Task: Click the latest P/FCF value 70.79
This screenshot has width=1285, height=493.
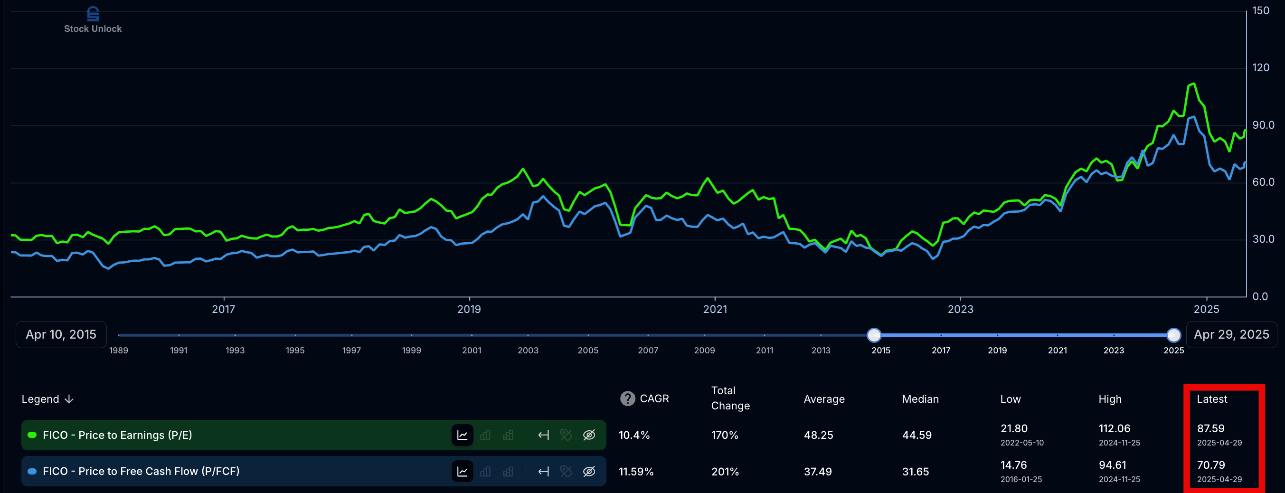Action: pyautogui.click(x=1210, y=465)
